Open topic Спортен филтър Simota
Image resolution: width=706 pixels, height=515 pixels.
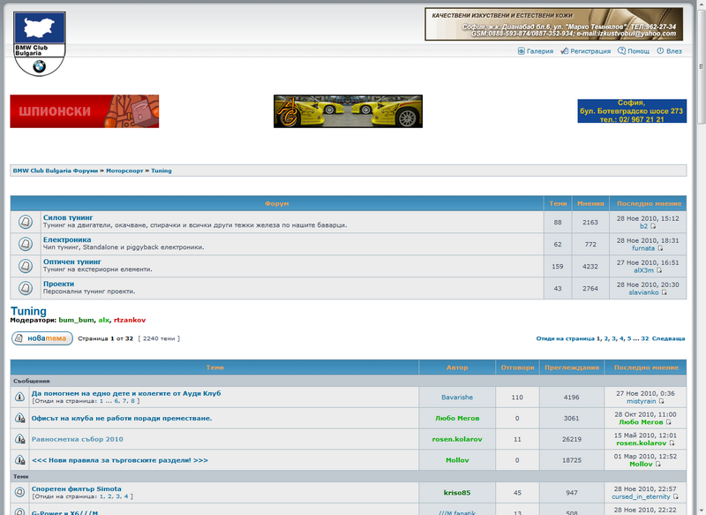[x=76, y=488]
